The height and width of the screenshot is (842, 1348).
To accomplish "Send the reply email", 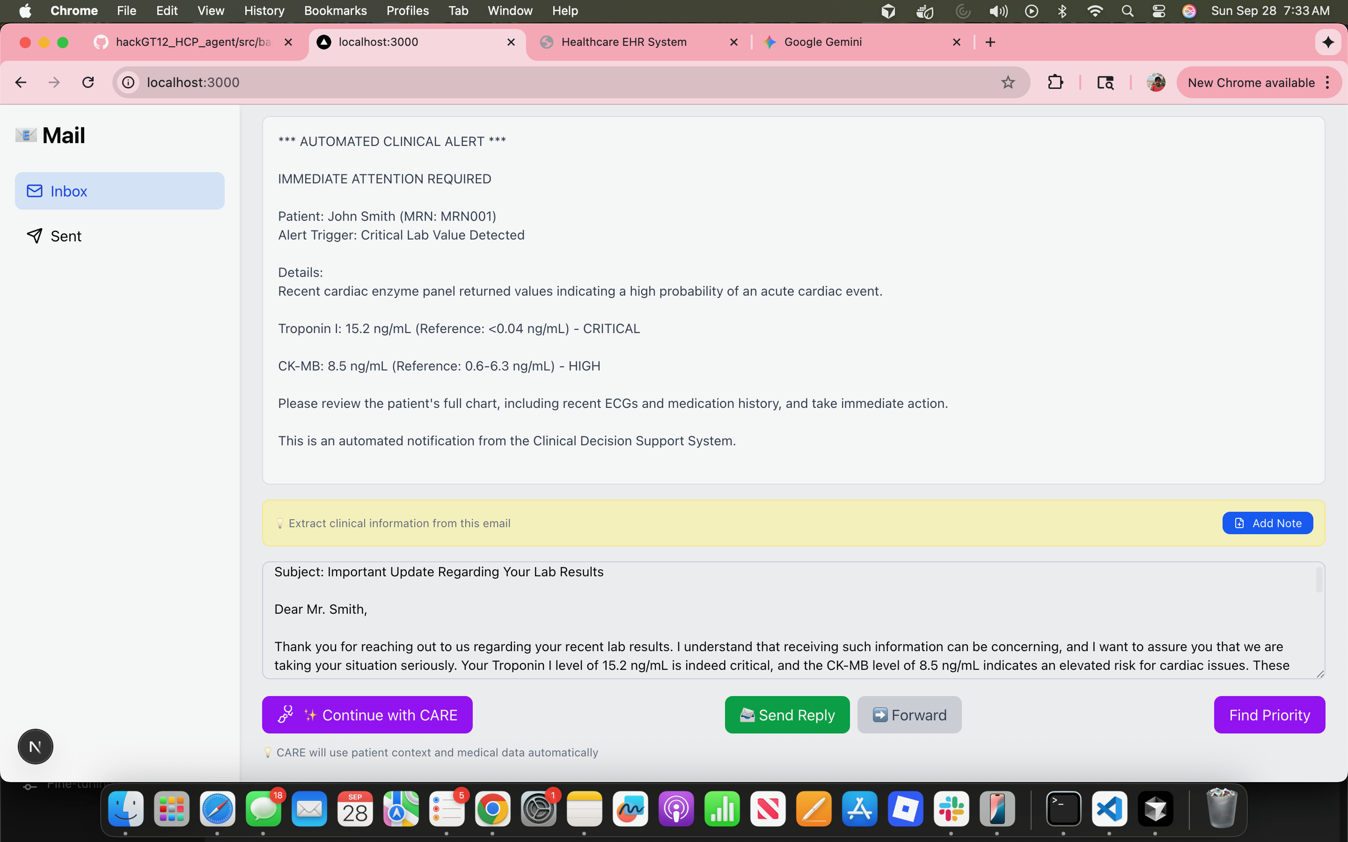I will tap(786, 714).
